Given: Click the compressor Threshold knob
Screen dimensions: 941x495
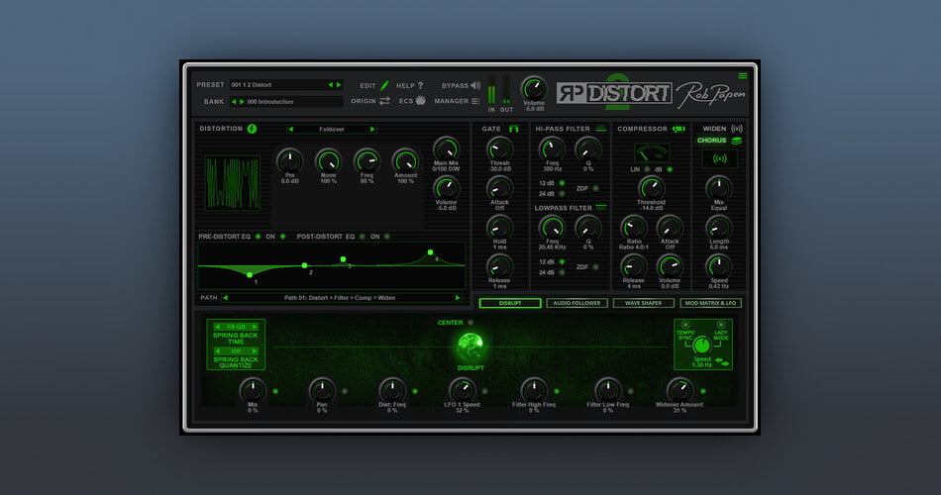Looking at the screenshot, I should pos(651,188).
